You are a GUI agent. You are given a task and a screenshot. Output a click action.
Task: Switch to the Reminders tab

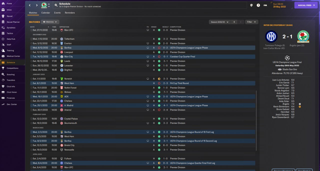coord(70,13)
